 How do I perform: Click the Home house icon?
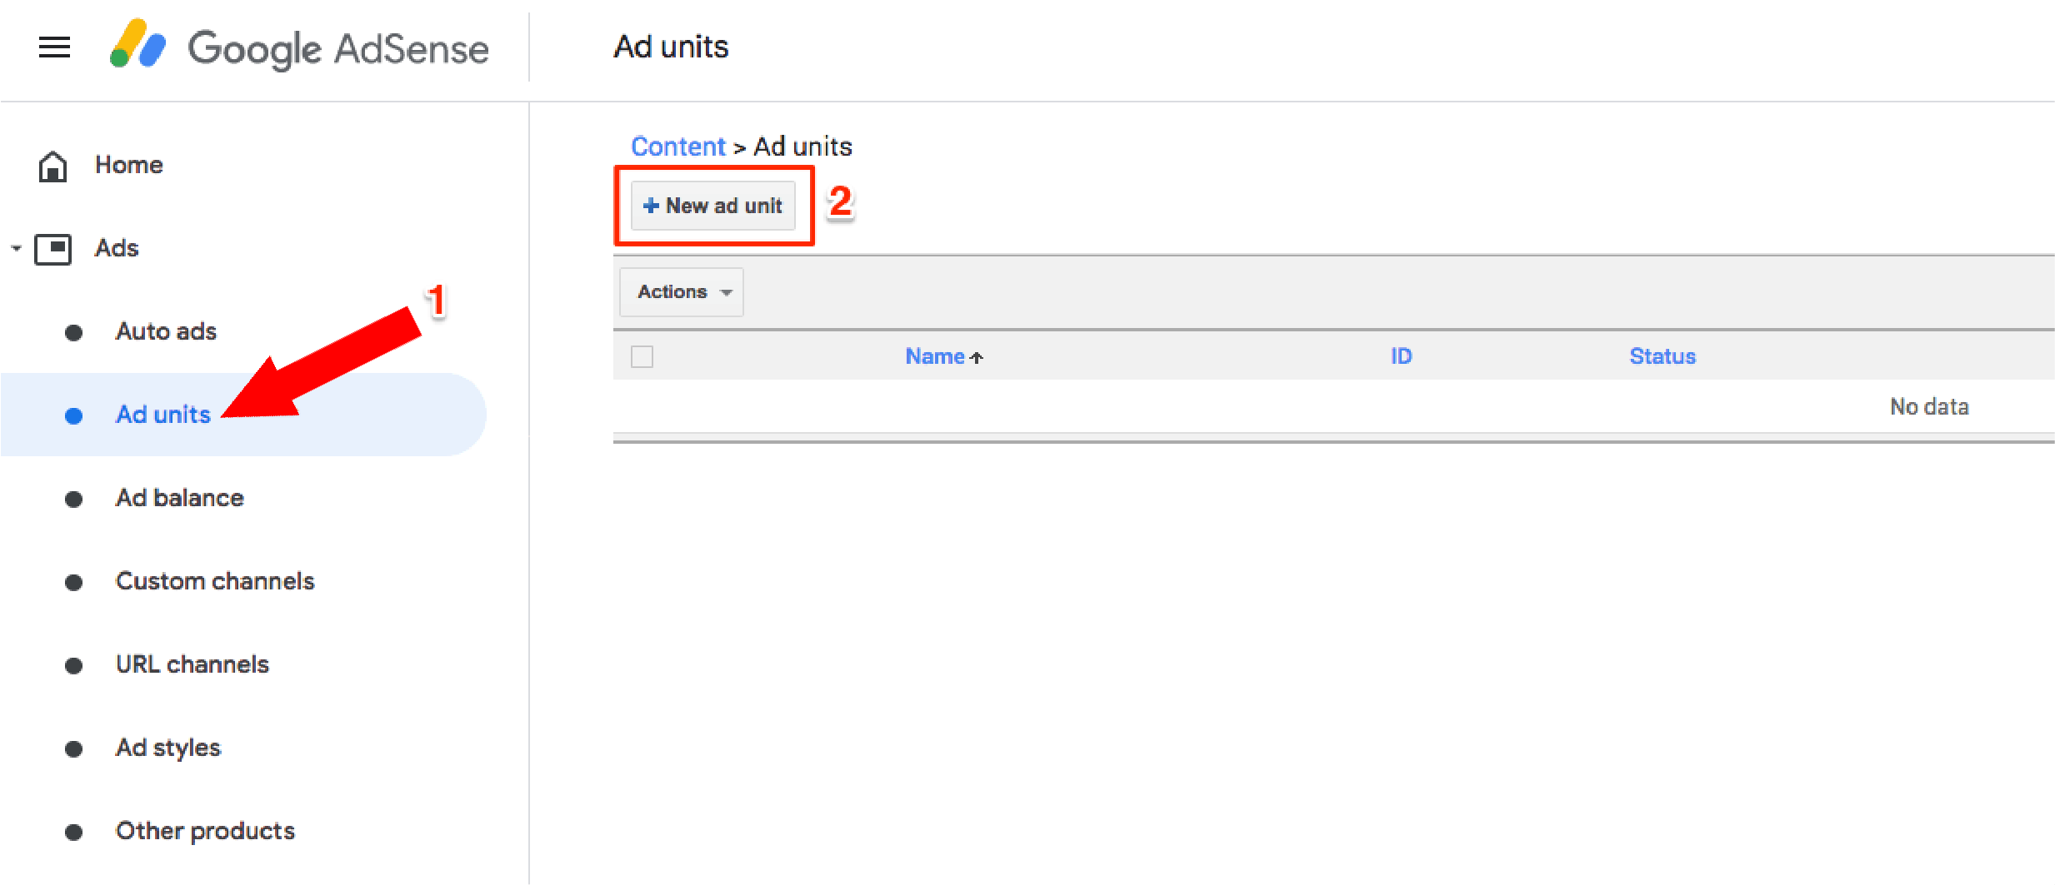[53, 166]
